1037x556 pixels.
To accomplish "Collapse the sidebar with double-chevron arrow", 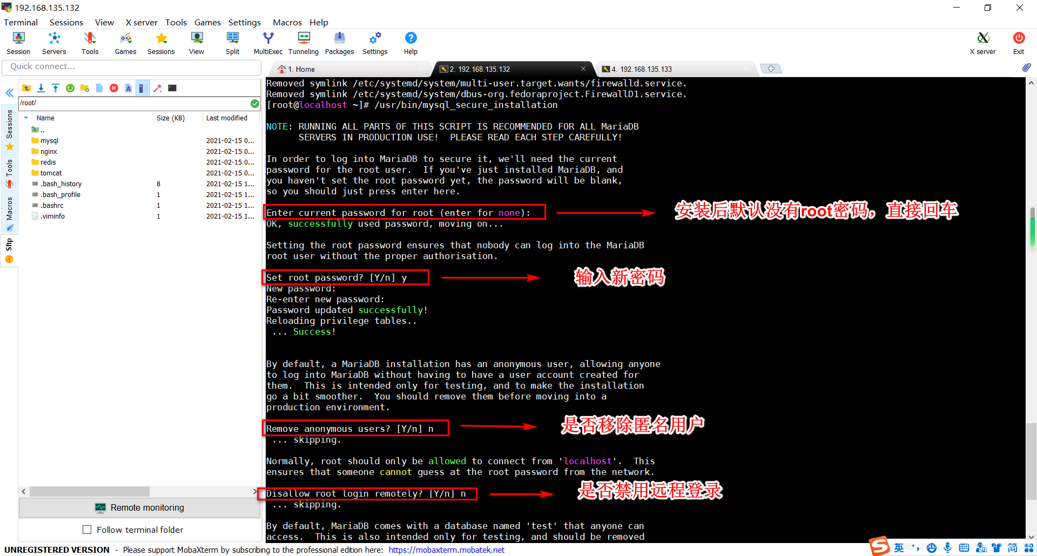I will point(9,93).
